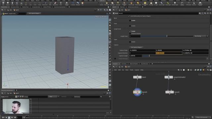Add a Portal Light
Screen dimensions: 212x119
coord(168,4)
